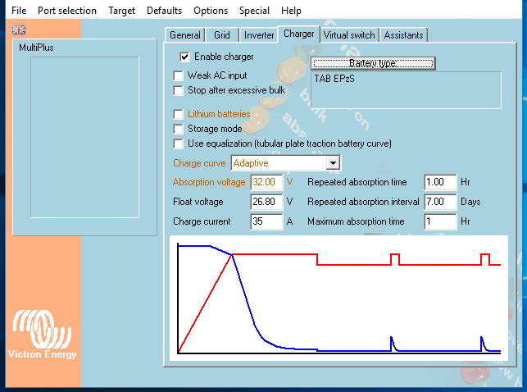Open the Port selection menu
This screenshot has width=527, height=392.
pyautogui.click(x=67, y=11)
